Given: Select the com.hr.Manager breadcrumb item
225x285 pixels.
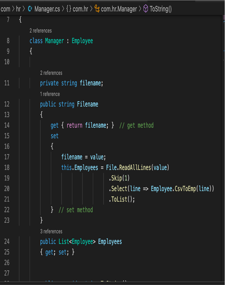Looking at the screenshot, I should point(119,9).
